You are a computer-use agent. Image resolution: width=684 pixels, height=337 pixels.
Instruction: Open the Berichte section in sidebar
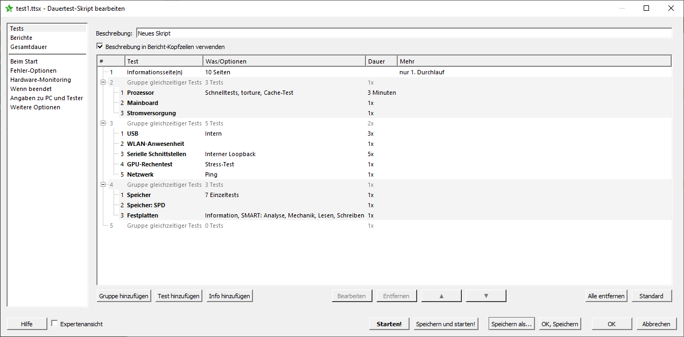click(x=22, y=38)
